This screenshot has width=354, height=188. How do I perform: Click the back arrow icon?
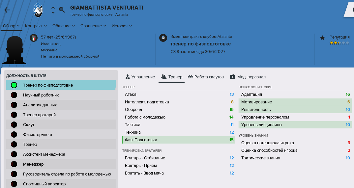(x=7, y=10)
